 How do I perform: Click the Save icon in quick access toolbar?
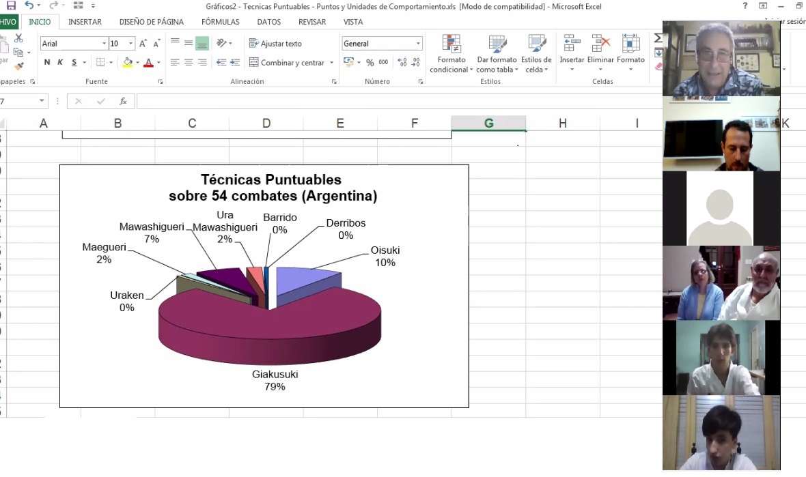(x=11, y=5)
